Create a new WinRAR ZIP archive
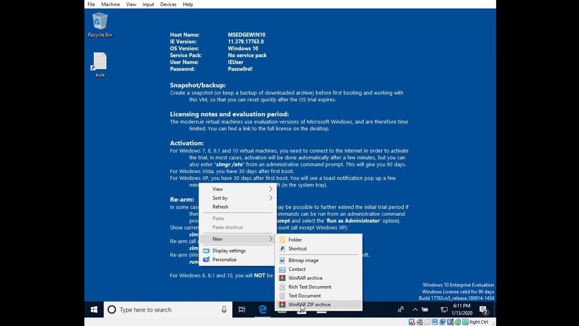 point(319,305)
